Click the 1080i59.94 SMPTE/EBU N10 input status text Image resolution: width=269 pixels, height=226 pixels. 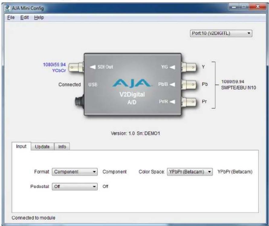tap(238, 85)
